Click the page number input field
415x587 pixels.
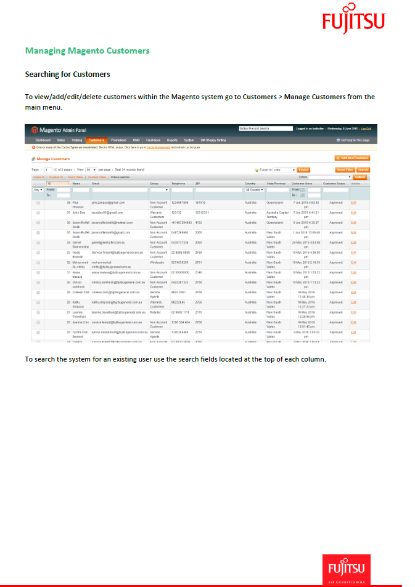[x=48, y=169]
